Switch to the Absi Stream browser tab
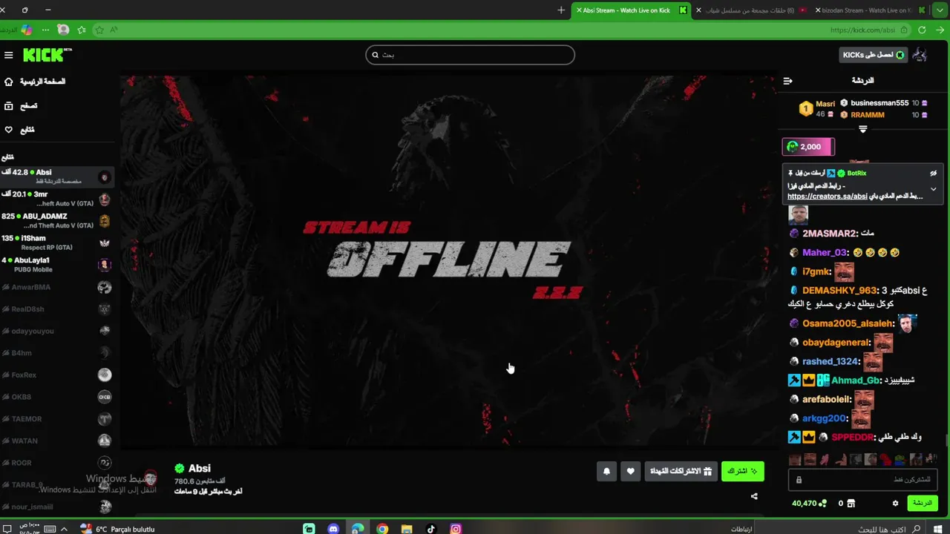 point(631,10)
